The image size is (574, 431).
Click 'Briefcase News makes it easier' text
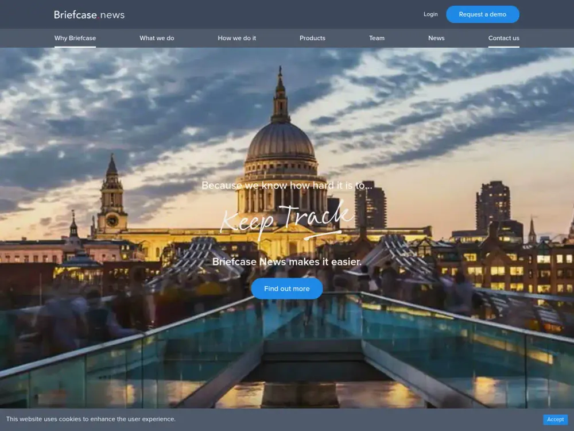[x=287, y=262]
